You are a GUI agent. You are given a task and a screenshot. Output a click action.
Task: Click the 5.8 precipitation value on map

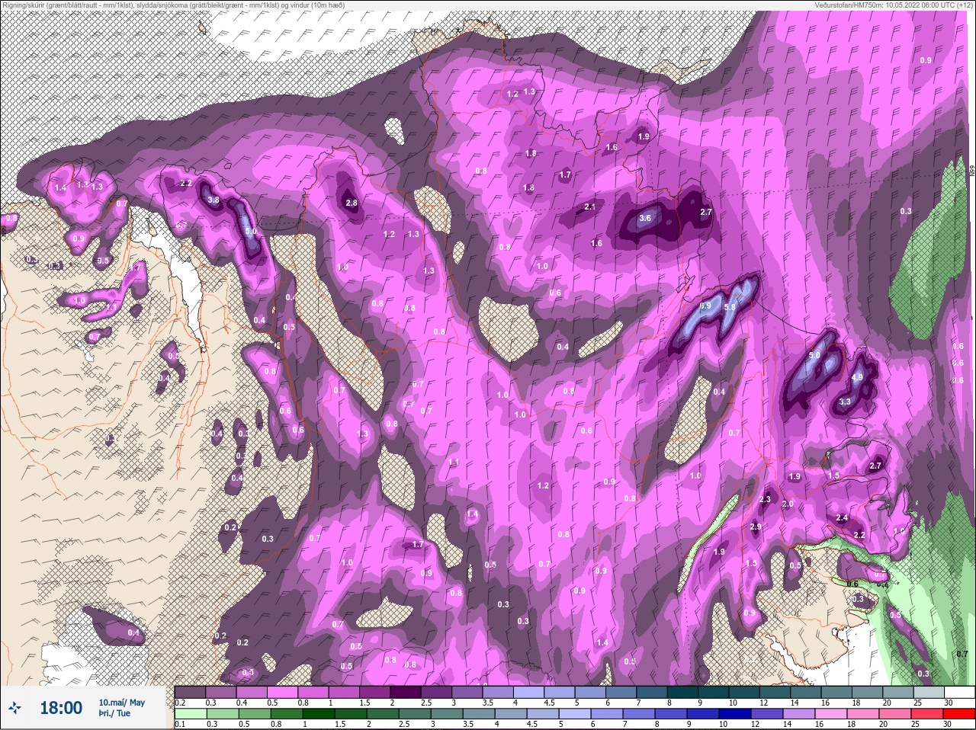pos(730,307)
